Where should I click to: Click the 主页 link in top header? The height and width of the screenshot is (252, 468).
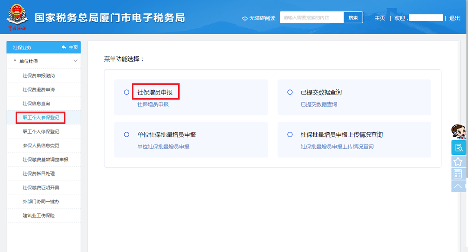click(380, 18)
